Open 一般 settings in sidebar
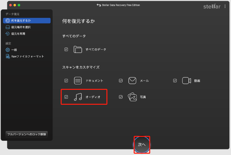The width and height of the screenshot is (231, 155). [x=27, y=50]
